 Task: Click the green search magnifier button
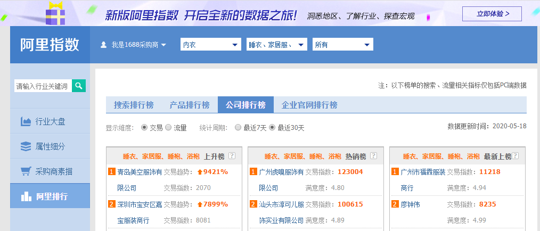[79, 86]
